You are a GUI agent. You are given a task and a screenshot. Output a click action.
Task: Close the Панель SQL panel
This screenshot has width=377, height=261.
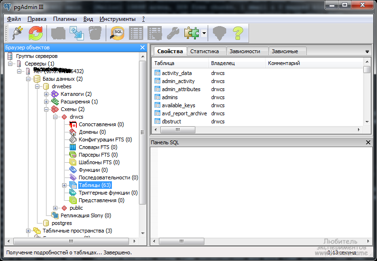pyautogui.click(x=368, y=142)
